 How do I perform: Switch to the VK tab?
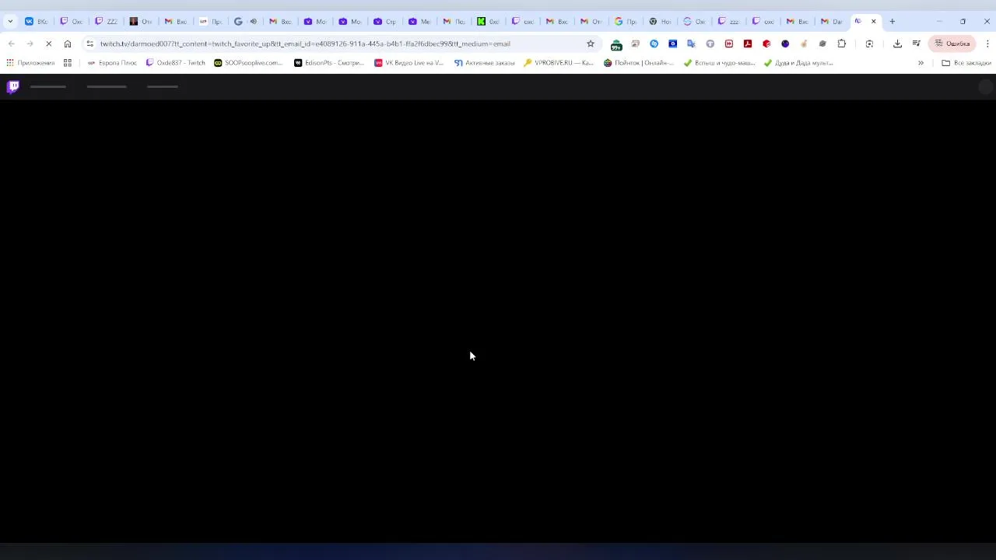36,22
